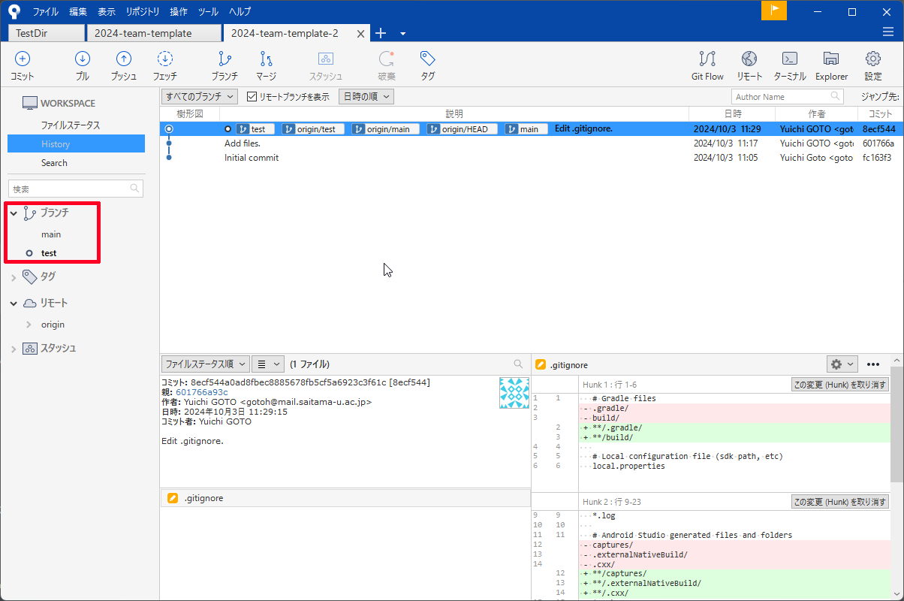Click the Discard (破棄) toolbar icon
The height and width of the screenshot is (601, 904).
387,59
